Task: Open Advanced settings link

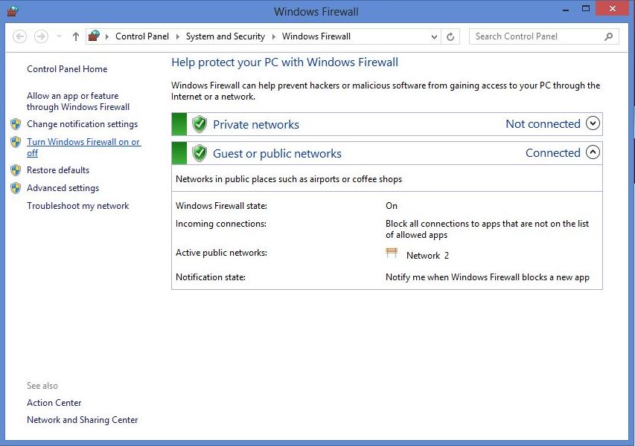Action: coord(63,188)
